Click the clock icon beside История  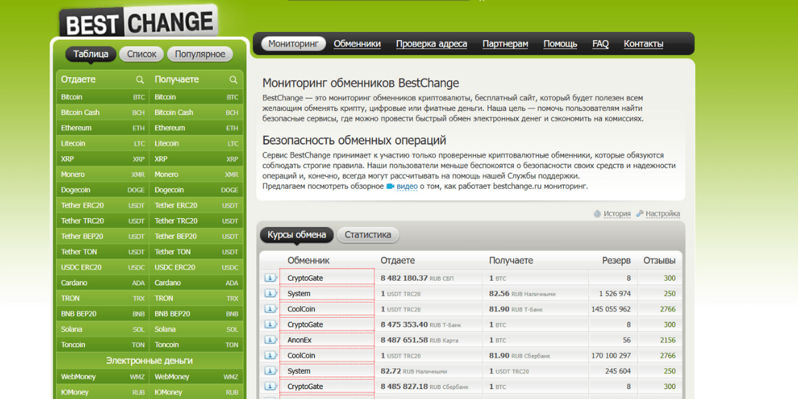pos(597,214)
